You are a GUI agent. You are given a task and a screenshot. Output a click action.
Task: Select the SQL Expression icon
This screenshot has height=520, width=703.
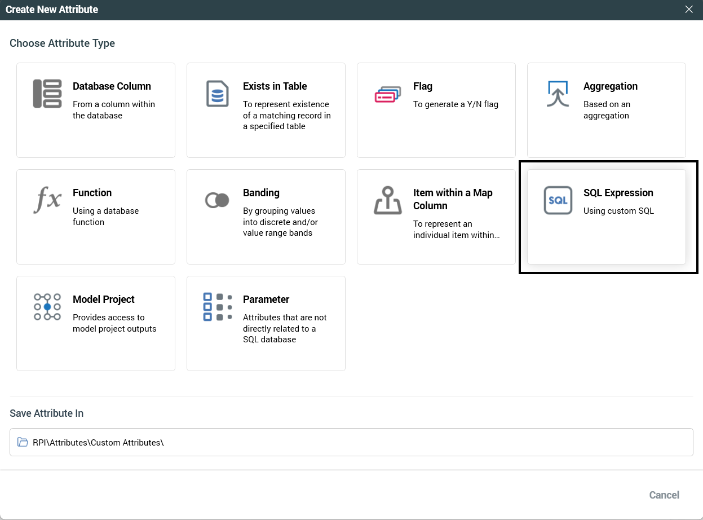(x=558, y=200)
